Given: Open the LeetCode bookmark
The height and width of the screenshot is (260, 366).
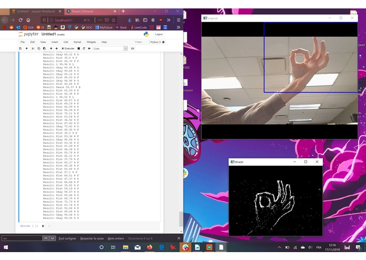Looking at the screenshot, I should click(139, 27).
